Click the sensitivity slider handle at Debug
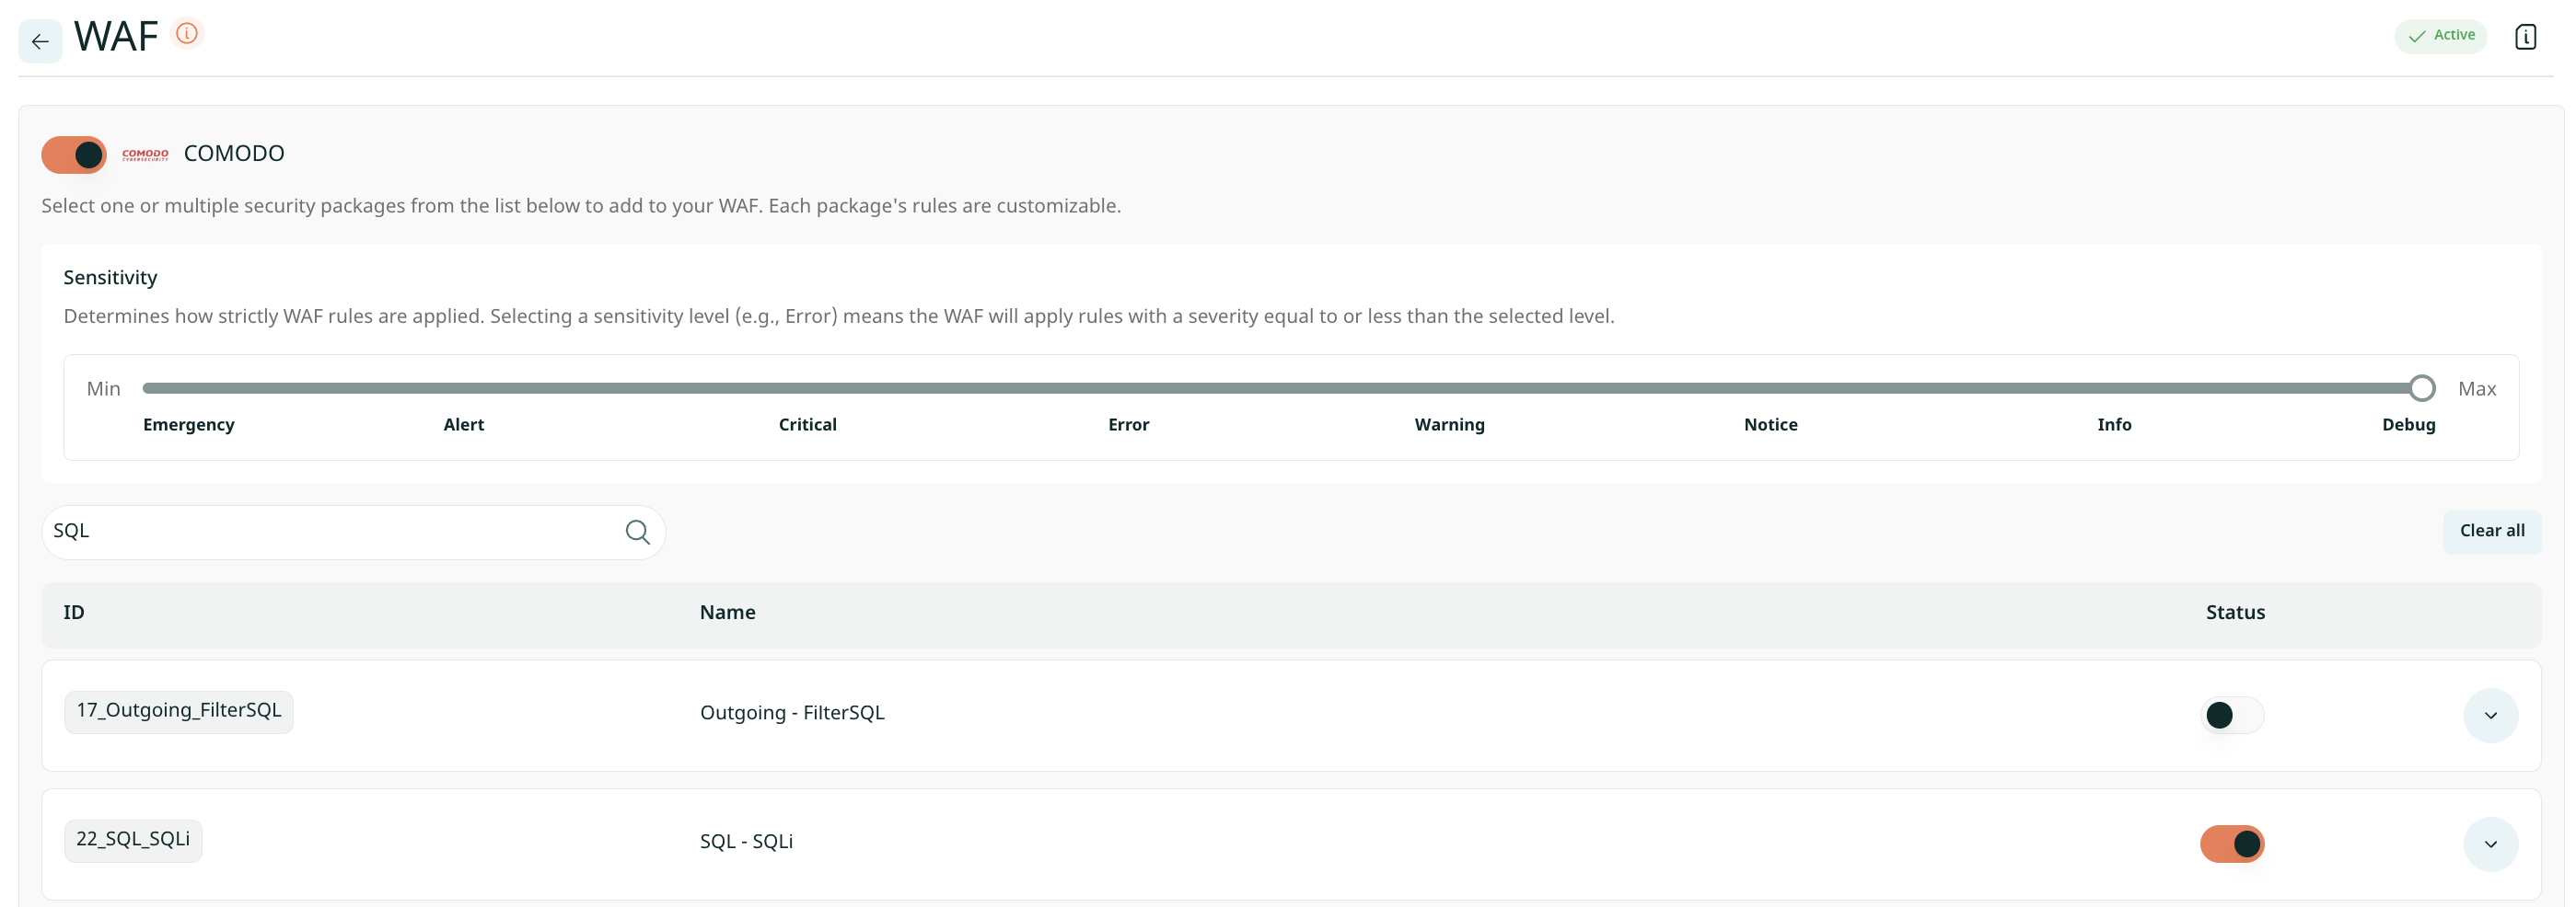 click(x=2421, y=387)
